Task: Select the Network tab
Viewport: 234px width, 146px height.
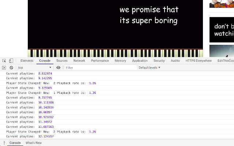Action: 79,61
